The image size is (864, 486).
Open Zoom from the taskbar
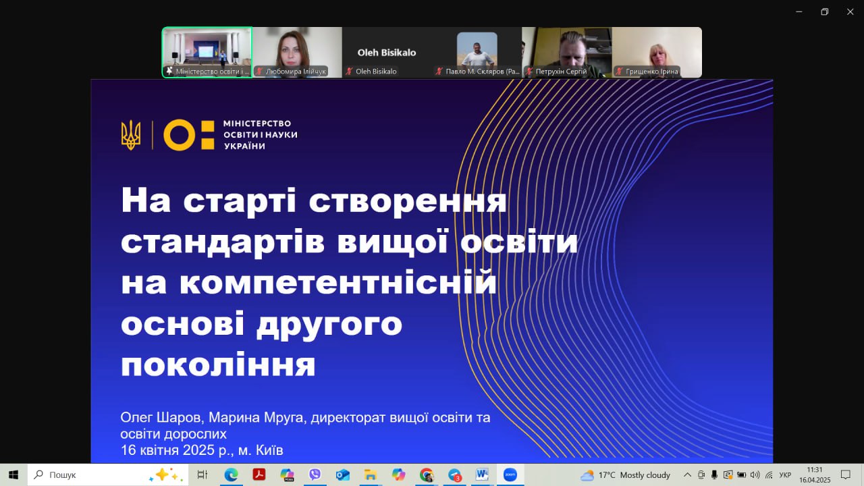(510, 475)
